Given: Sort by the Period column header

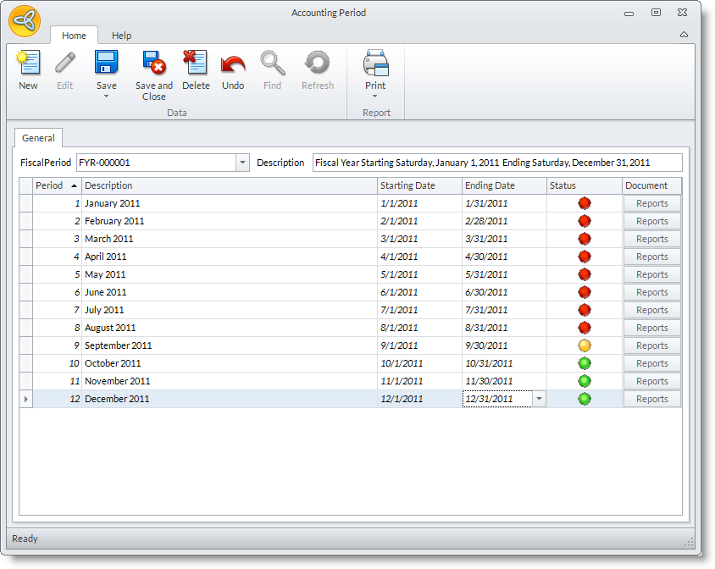Looking at the screenshot, I should coord(56,185).
